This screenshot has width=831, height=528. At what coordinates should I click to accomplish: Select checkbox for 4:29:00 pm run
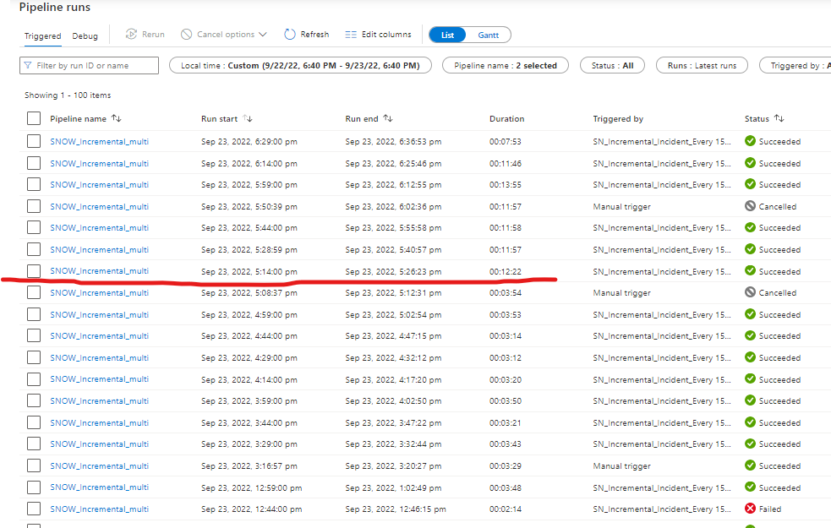pos(34,357)
